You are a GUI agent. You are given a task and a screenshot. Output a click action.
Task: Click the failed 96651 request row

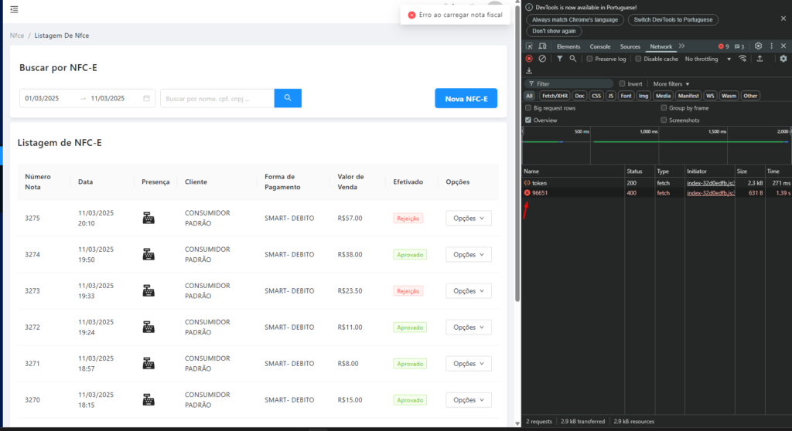point(540,193)
